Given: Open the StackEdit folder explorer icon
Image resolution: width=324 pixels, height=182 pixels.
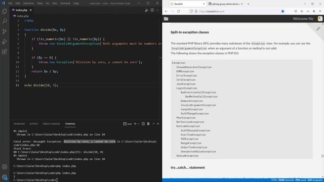Looking at the screenshot, I should [166, 19].
